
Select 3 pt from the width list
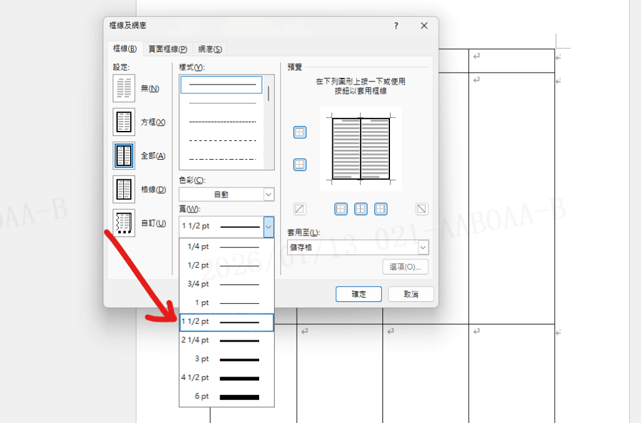(227, 359)
